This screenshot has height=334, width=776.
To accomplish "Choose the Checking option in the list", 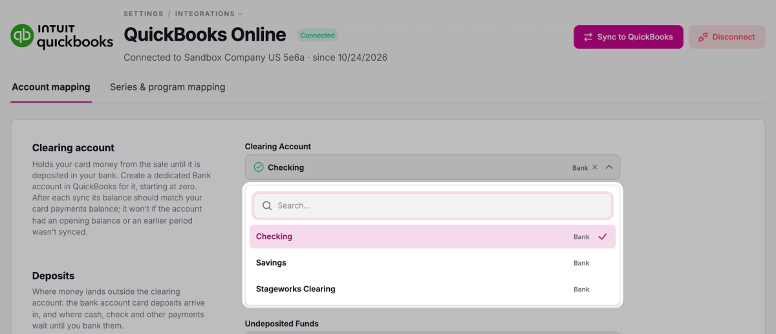I will [432, 236].
